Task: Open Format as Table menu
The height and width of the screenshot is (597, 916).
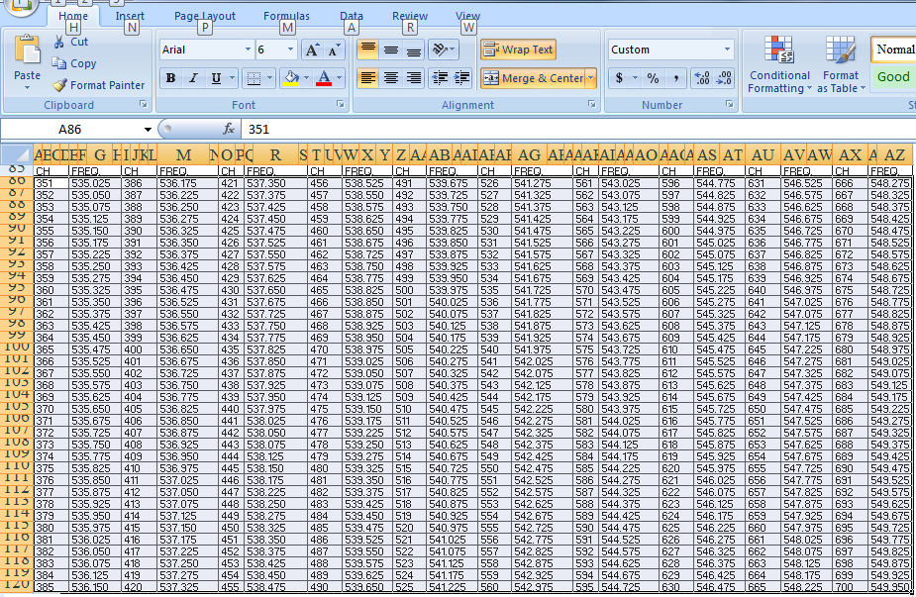Action: pos(841,64)
